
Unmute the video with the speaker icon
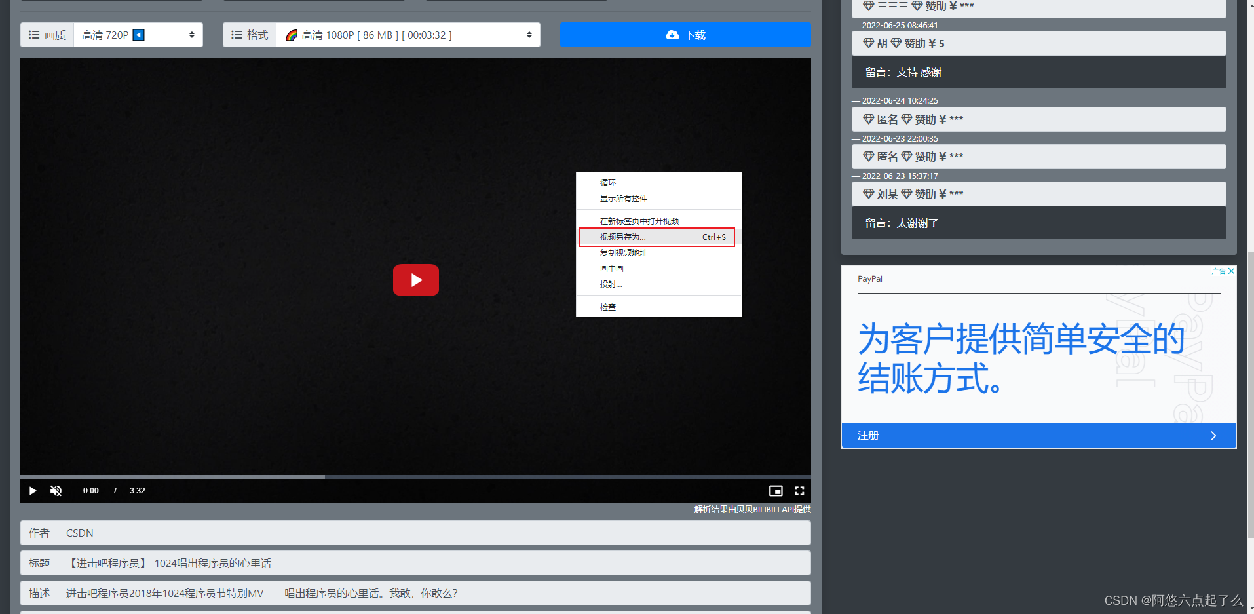point(56,490)
